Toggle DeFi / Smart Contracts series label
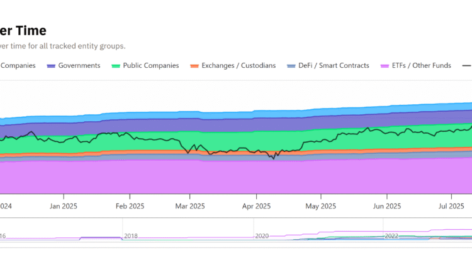 coord(334,65)
